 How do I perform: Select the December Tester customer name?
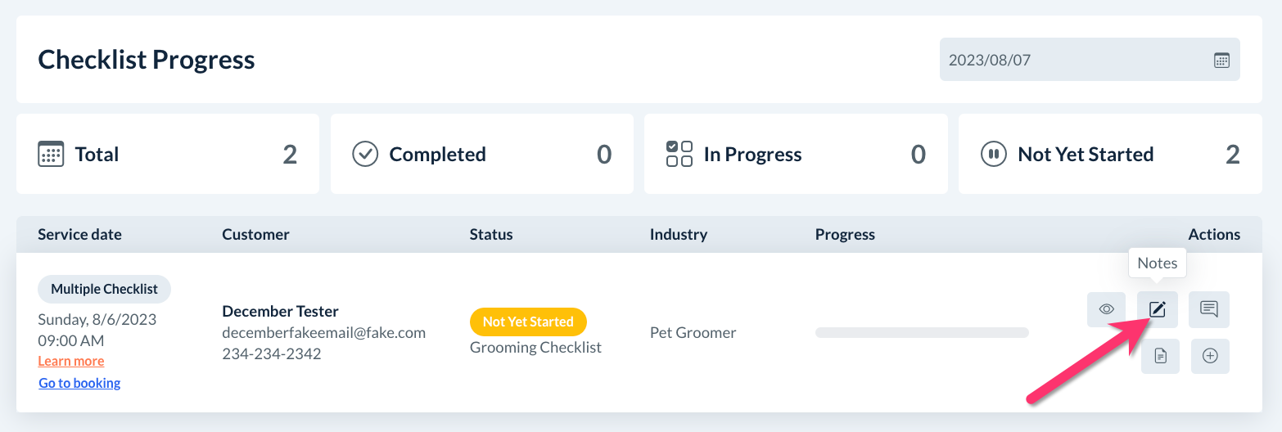pos(280,311)
